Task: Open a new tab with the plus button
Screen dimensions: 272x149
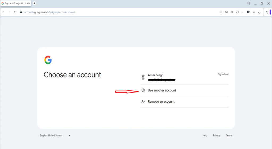Action: [34, 3]
